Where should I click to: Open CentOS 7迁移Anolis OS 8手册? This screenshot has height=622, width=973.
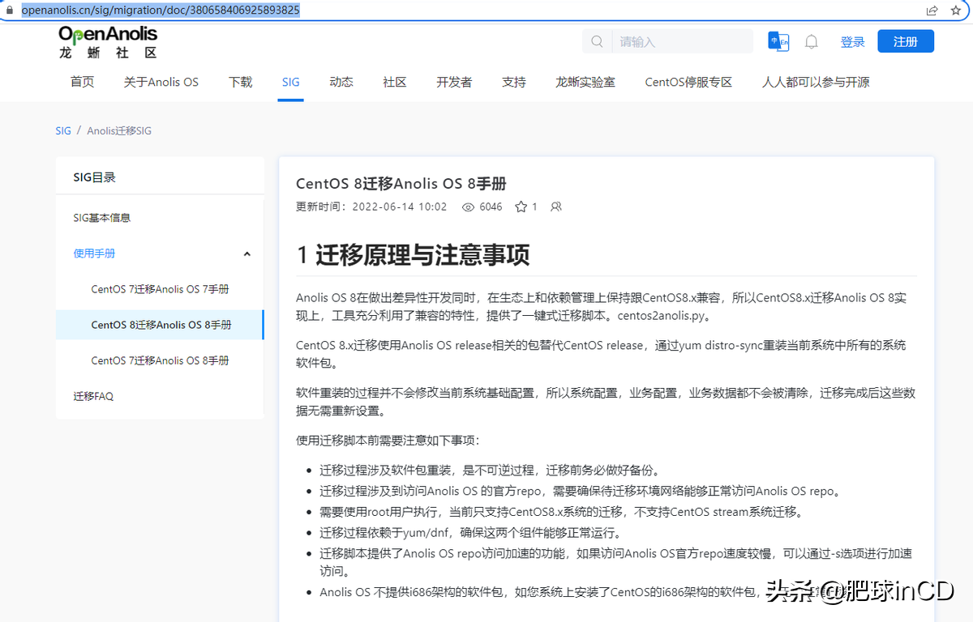[x=160, y=360]
